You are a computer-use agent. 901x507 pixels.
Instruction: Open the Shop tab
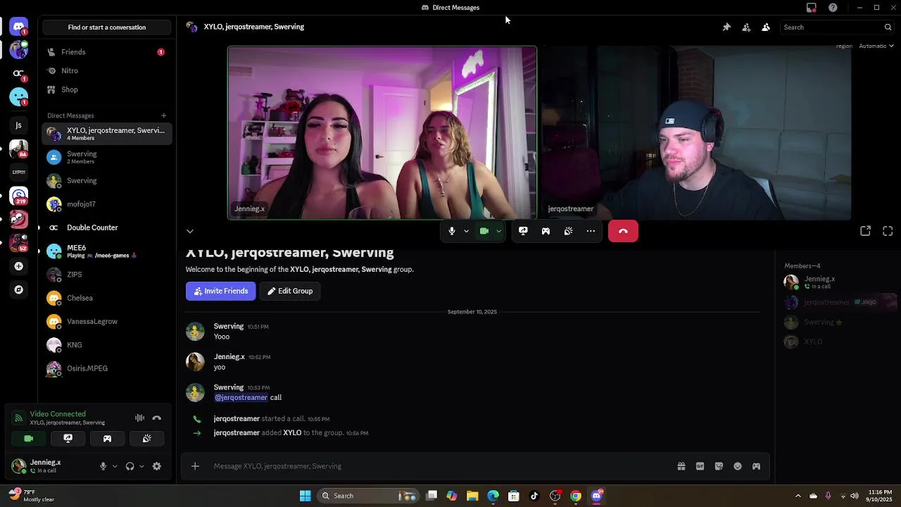pyautogui.click(x=106, y=89)
